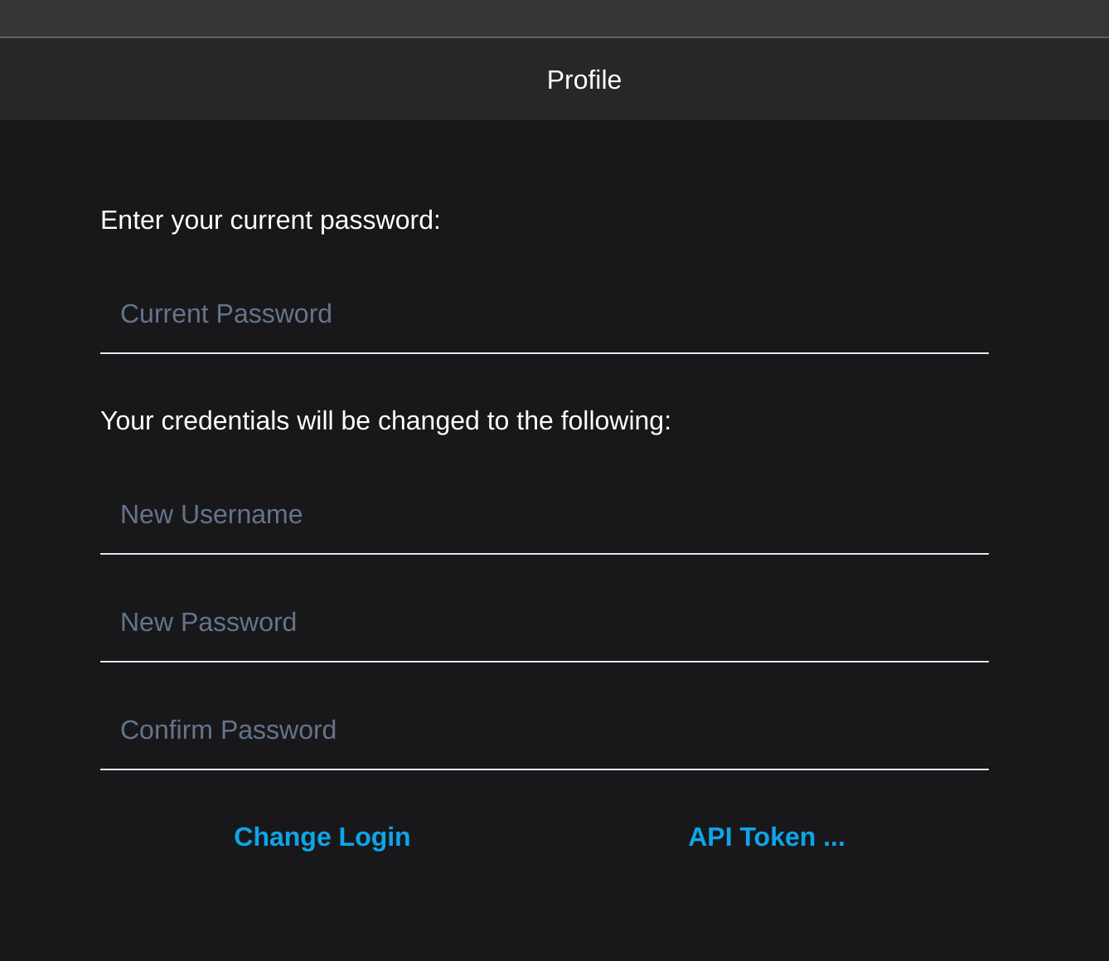
Task: Click the 'Enter your current password:' label
Action: point(270,220)
